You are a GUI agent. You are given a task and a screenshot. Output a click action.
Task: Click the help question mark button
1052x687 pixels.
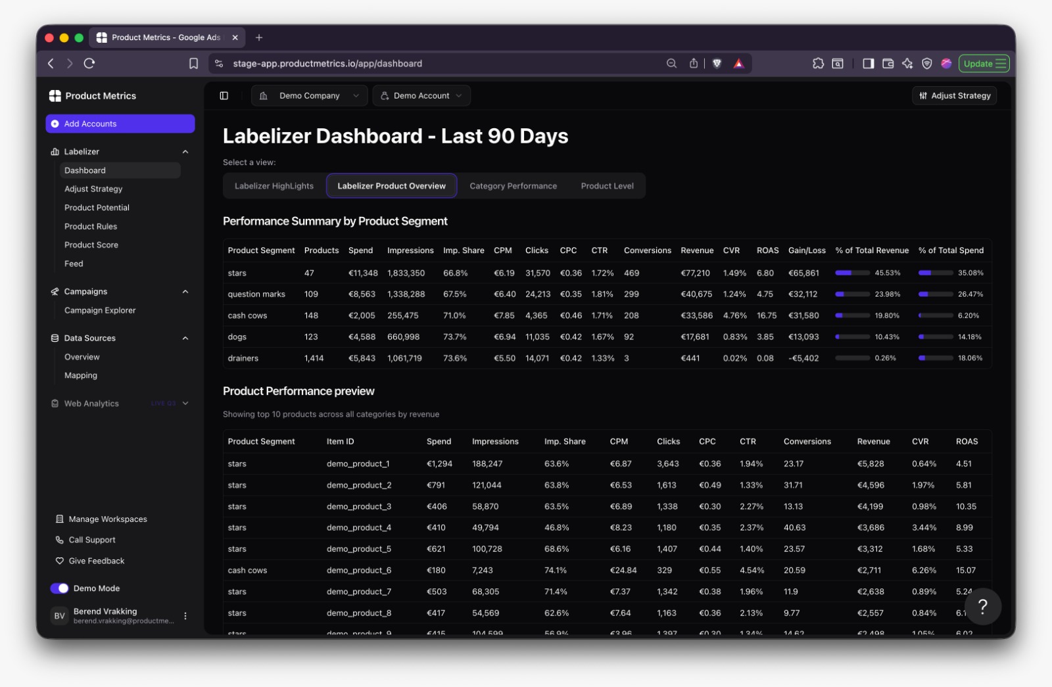[x=982, y=606]
